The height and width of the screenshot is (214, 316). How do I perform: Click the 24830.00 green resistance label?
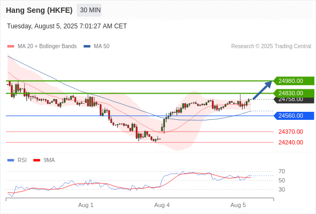[294, 93]
